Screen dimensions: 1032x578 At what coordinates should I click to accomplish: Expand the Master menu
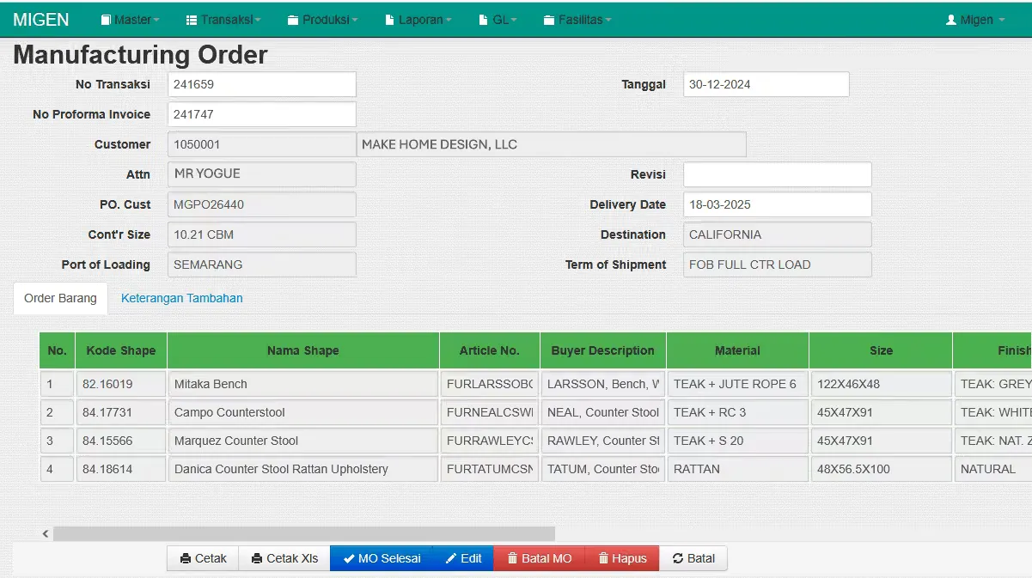[131, 20]
